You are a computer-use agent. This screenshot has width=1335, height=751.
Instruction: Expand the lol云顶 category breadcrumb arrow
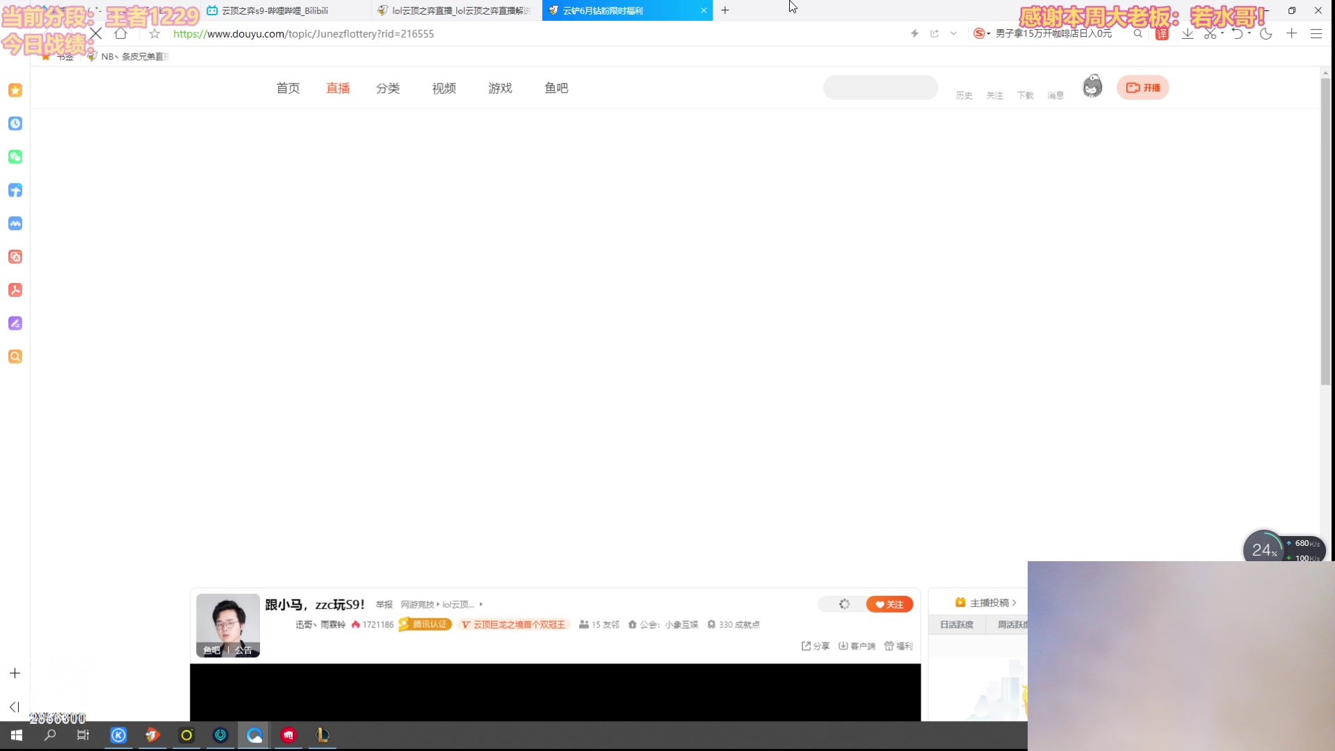tap(480, 605)
